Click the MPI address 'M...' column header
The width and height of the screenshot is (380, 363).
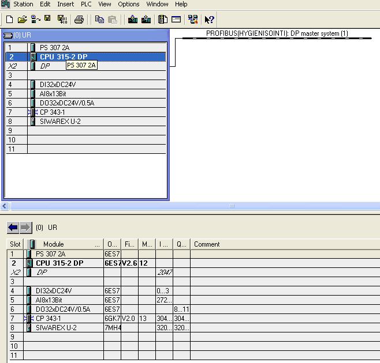point(147,244)
